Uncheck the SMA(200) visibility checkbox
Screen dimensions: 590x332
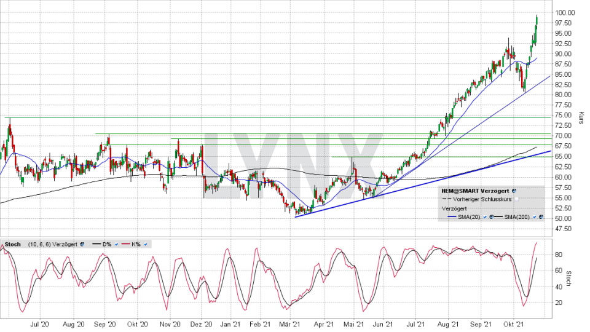[535, 217]
